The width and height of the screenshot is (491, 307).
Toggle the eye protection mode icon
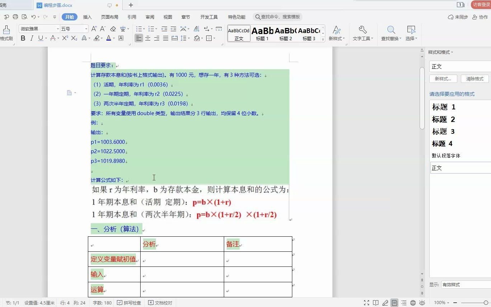click(422, 303)
